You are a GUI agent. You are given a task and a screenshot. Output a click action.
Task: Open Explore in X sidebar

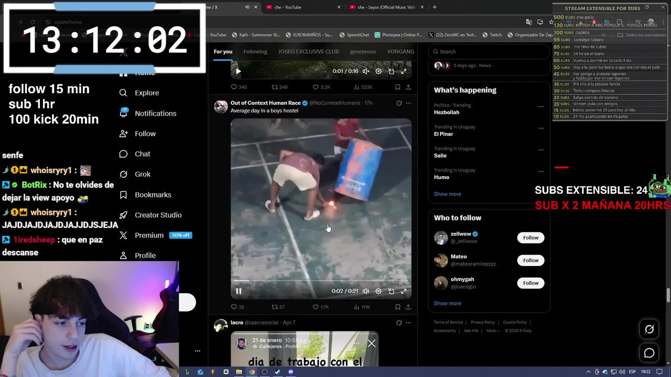pos(139,93)
